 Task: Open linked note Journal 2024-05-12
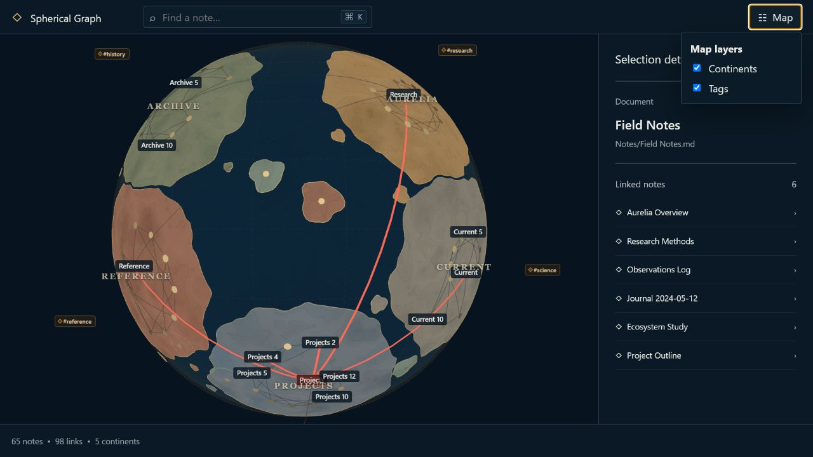(x=706, y=298)
